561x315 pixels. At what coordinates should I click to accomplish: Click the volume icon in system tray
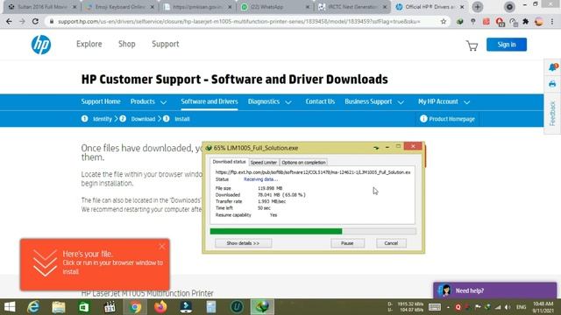click(508, 307)
